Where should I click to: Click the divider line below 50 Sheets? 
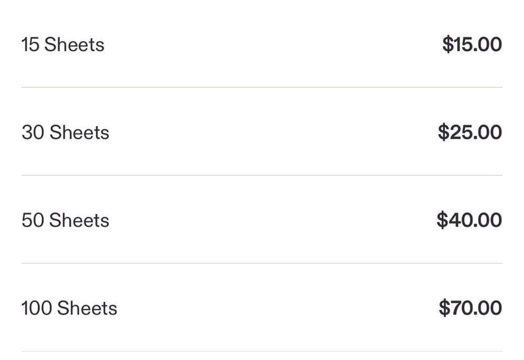pos(262,263)
